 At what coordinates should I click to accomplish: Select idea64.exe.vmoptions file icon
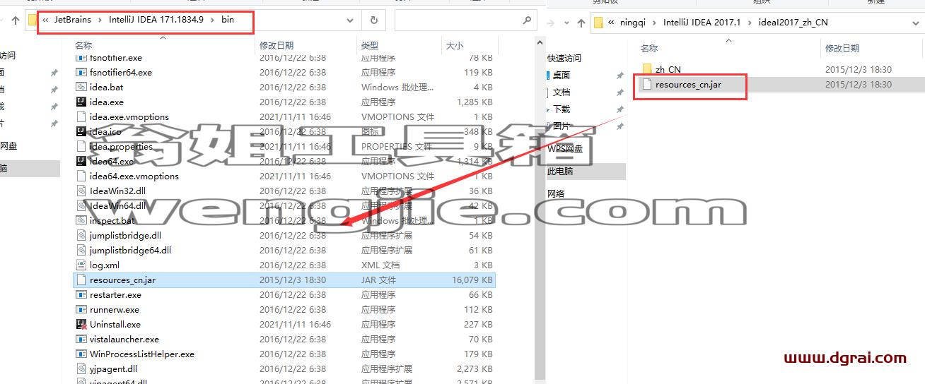[81, 176]
